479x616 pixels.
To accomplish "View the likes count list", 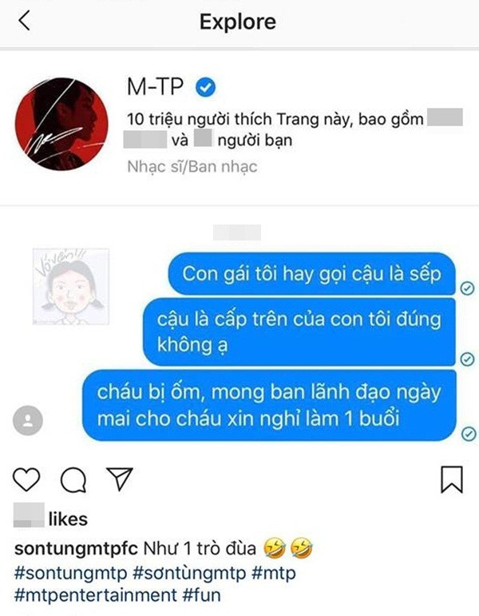I will (x=50, y=519).
